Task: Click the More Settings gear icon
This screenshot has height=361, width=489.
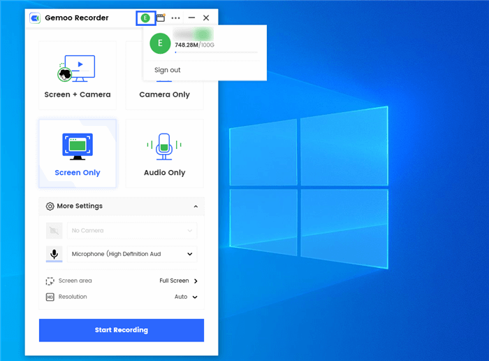Action: click(x=50, y=206)
